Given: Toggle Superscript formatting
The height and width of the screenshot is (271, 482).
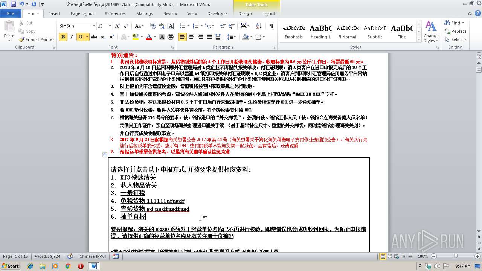Looking at the screenshot, I should (x=111, y=37).
